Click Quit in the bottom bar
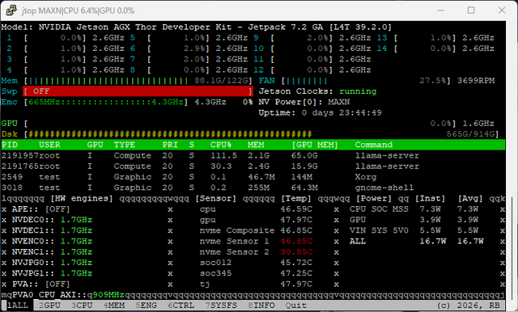The image size is (518, 312). 296,306
